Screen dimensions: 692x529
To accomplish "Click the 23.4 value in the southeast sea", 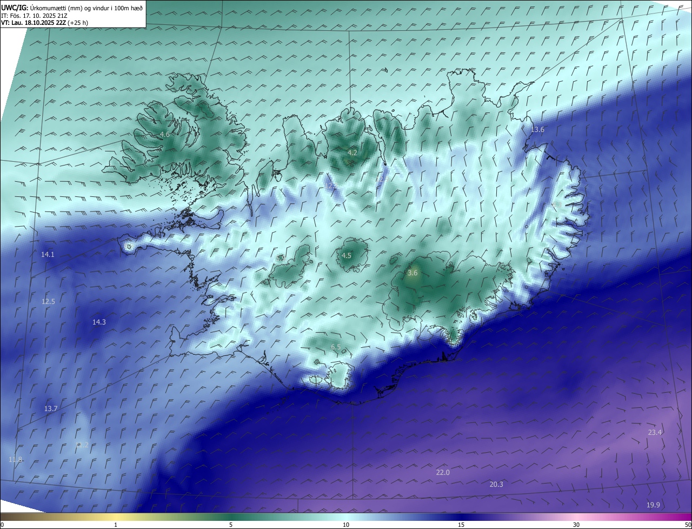I will [x=655, y=432].
